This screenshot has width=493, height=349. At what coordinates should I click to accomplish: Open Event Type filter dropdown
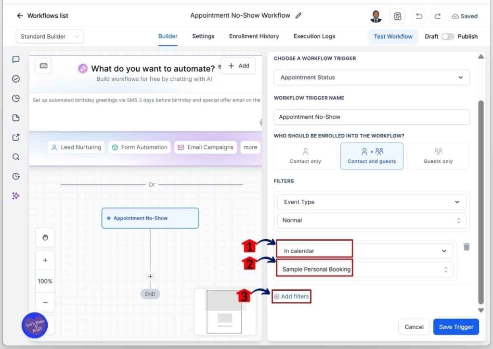[372, 202]
